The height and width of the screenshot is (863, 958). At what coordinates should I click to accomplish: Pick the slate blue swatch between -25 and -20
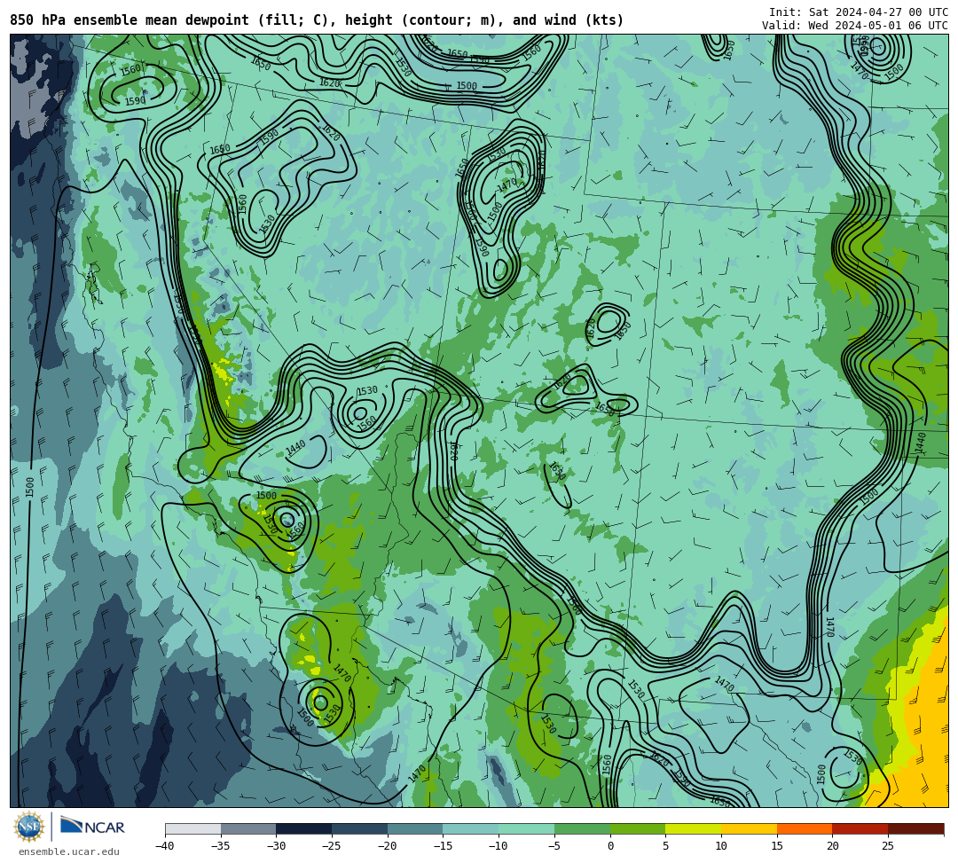(360, 828)
